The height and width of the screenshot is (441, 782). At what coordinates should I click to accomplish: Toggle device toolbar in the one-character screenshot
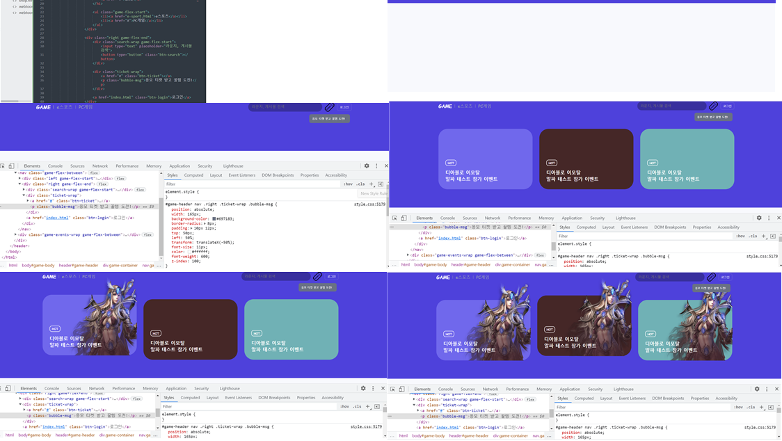(8, 388)
